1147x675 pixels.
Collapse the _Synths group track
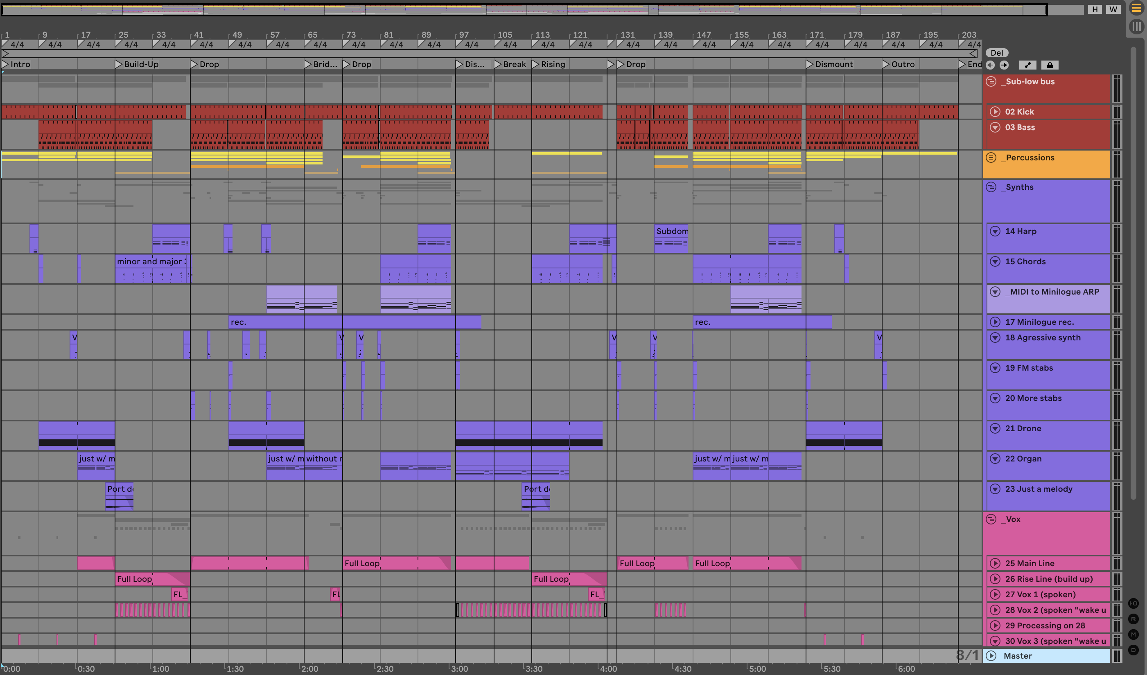coord(991,187)
